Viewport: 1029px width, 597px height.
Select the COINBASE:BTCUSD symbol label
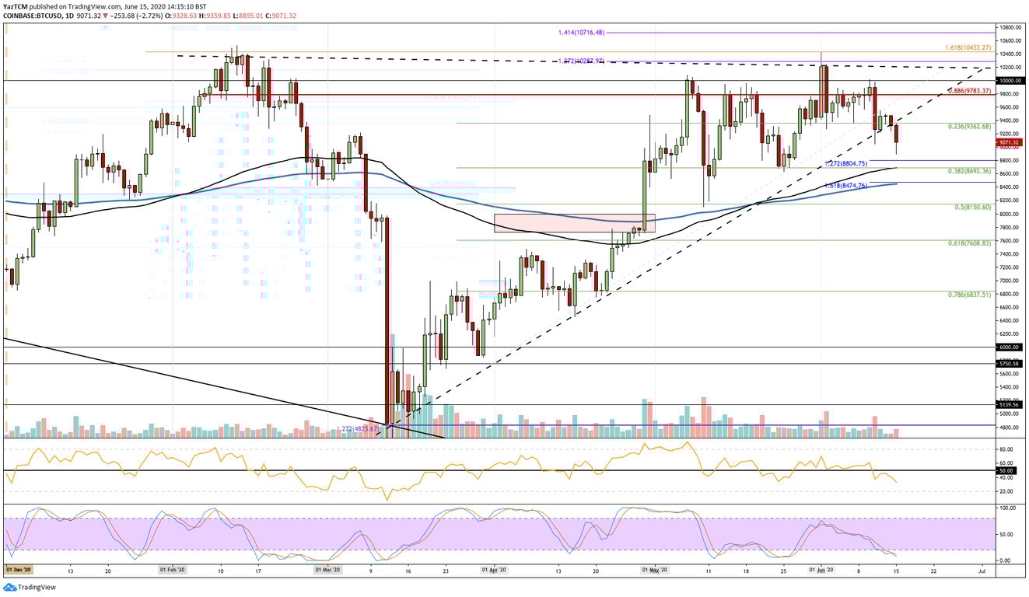(x=31, y=13)
